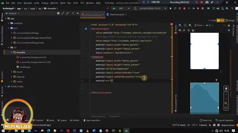Image resolution: width=238 pixels, height=133 pixels.
Task: Open the Terminal tool window
Action: 38,120
